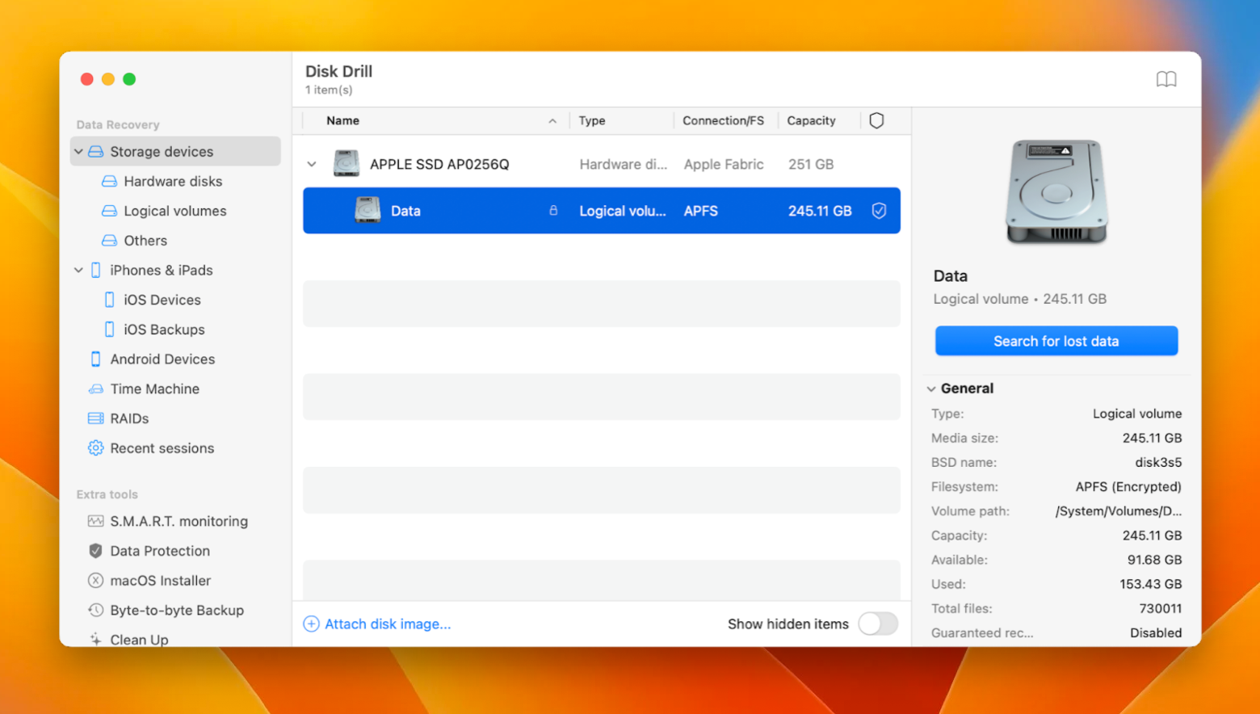Click the APFS cell in Data row

point(700,211)
